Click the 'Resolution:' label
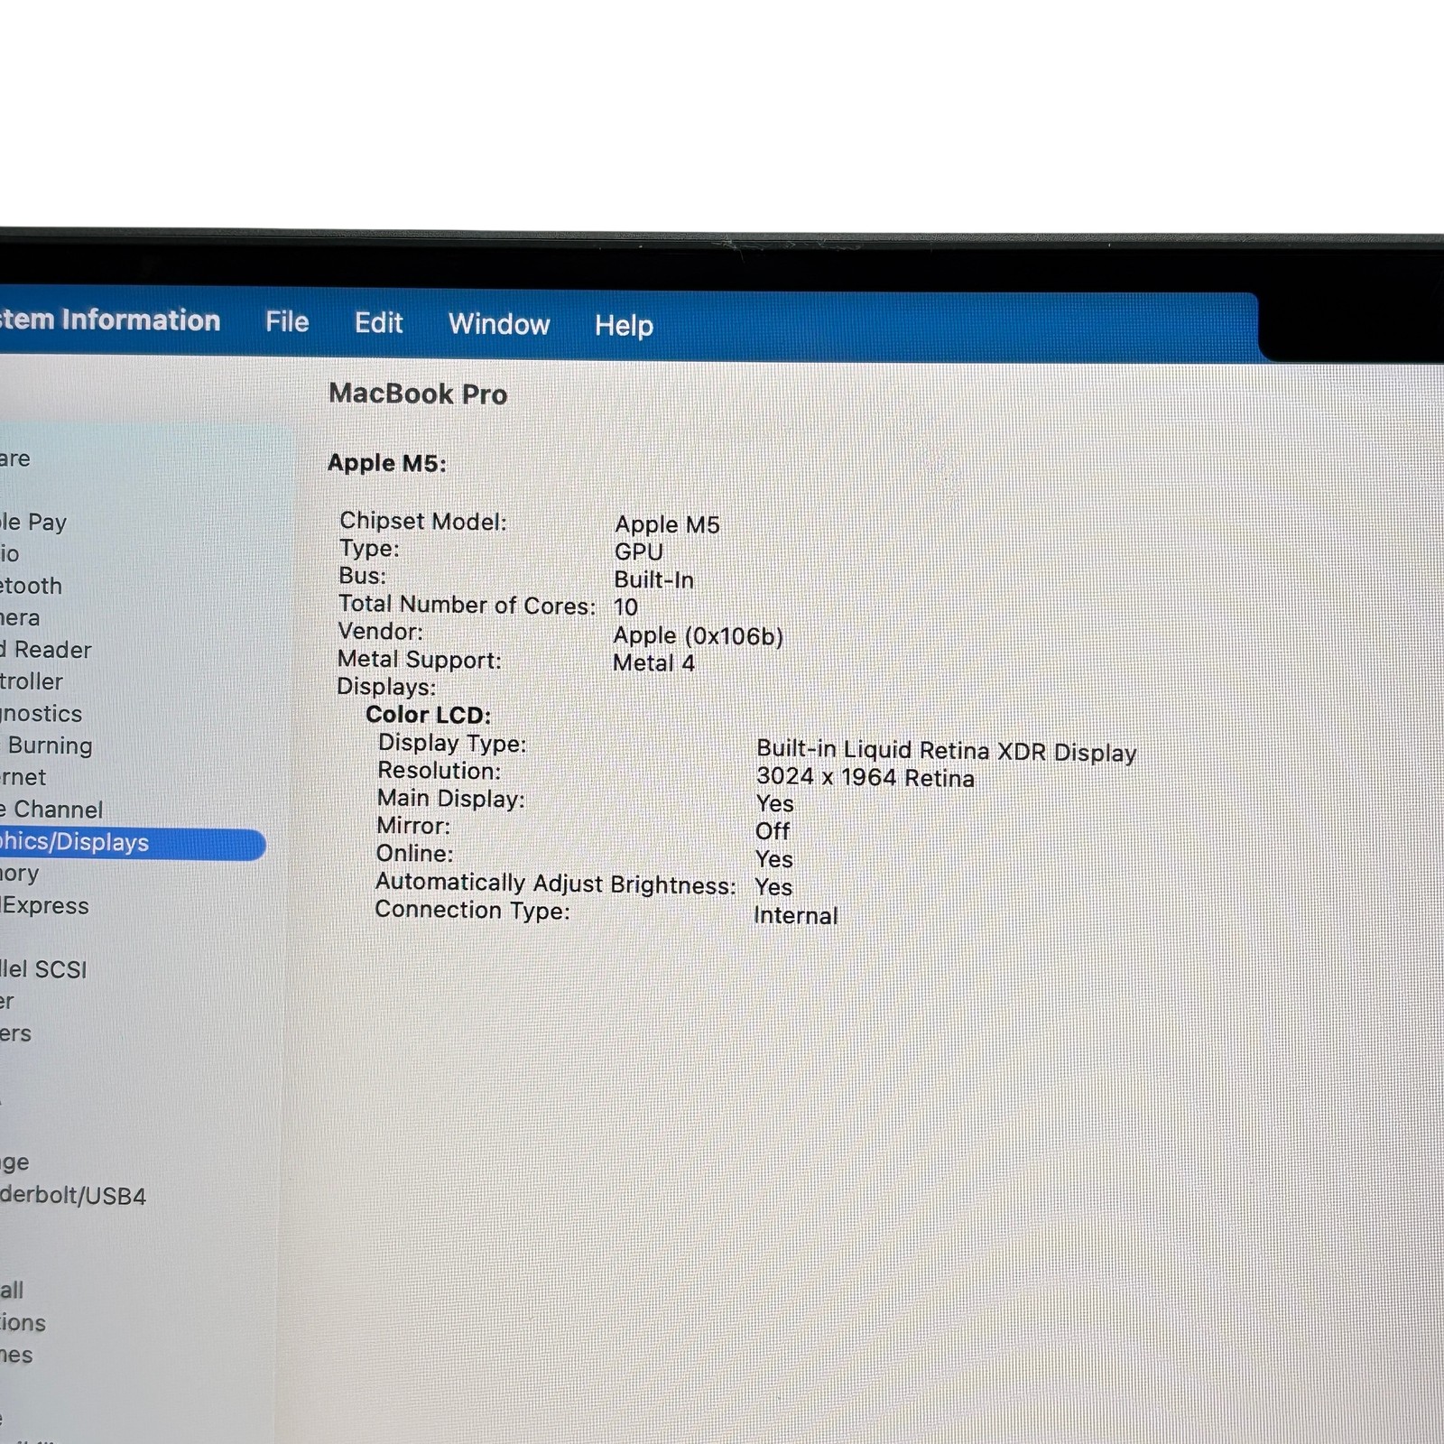1444x1444 pixels. pyautogui.click(x=439, y=771)
